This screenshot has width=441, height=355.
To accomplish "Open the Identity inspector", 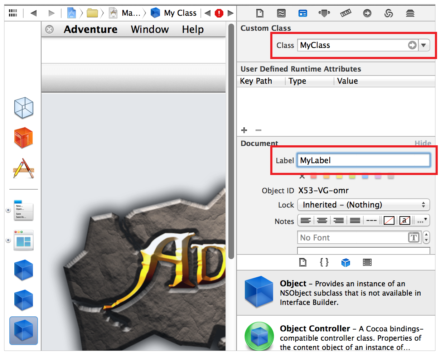I will (x=303, y=13).
